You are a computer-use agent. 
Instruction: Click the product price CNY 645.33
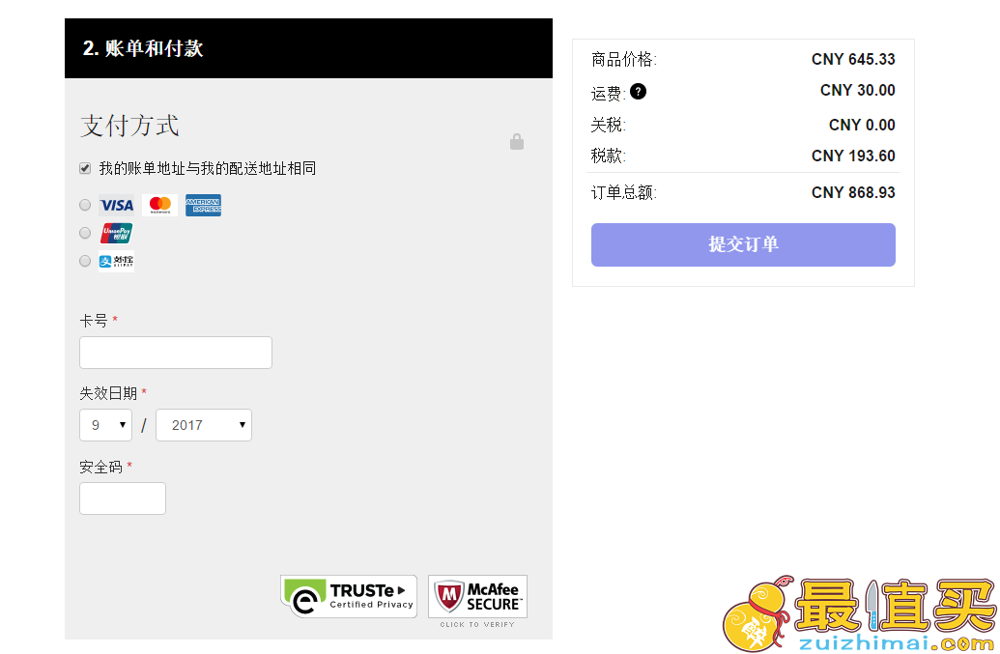(x=853, y=59)
